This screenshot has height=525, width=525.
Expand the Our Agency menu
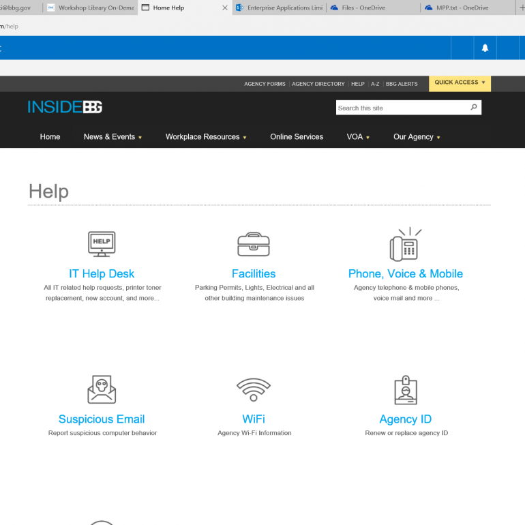click(x=417, y=137)
